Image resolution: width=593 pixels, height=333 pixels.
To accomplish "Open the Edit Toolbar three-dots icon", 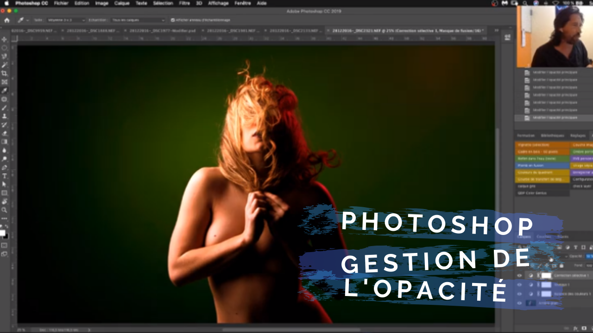I will pos(5,218).
